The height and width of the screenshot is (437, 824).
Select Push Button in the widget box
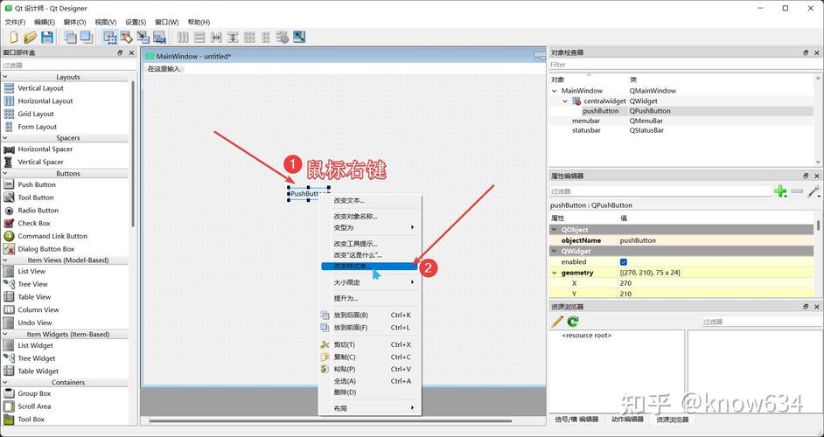pyautogui.click(x=36, y=184)
